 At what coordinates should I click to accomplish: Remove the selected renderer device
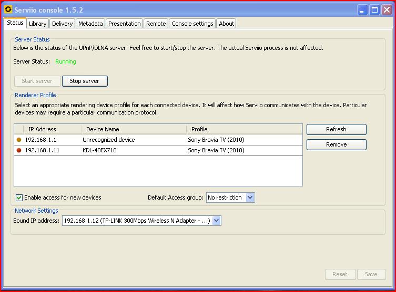pyautogui.click(x=336, y=144)
